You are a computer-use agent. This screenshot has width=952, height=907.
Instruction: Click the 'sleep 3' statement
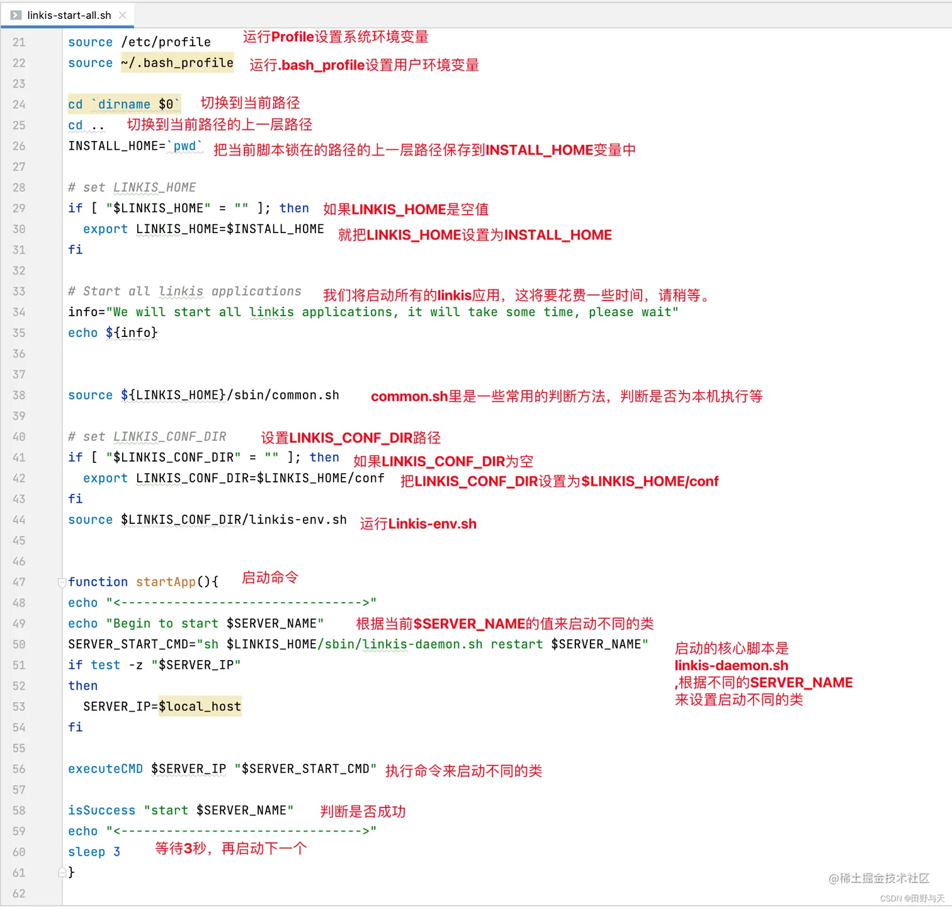pos(94,852)
